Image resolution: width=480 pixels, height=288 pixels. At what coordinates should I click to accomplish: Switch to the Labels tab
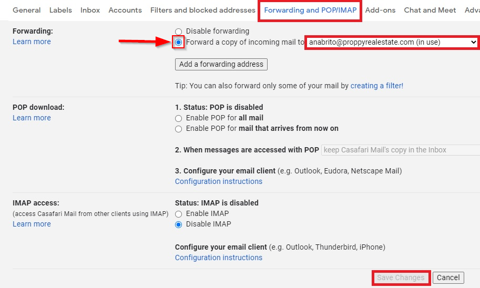(60, 10)
